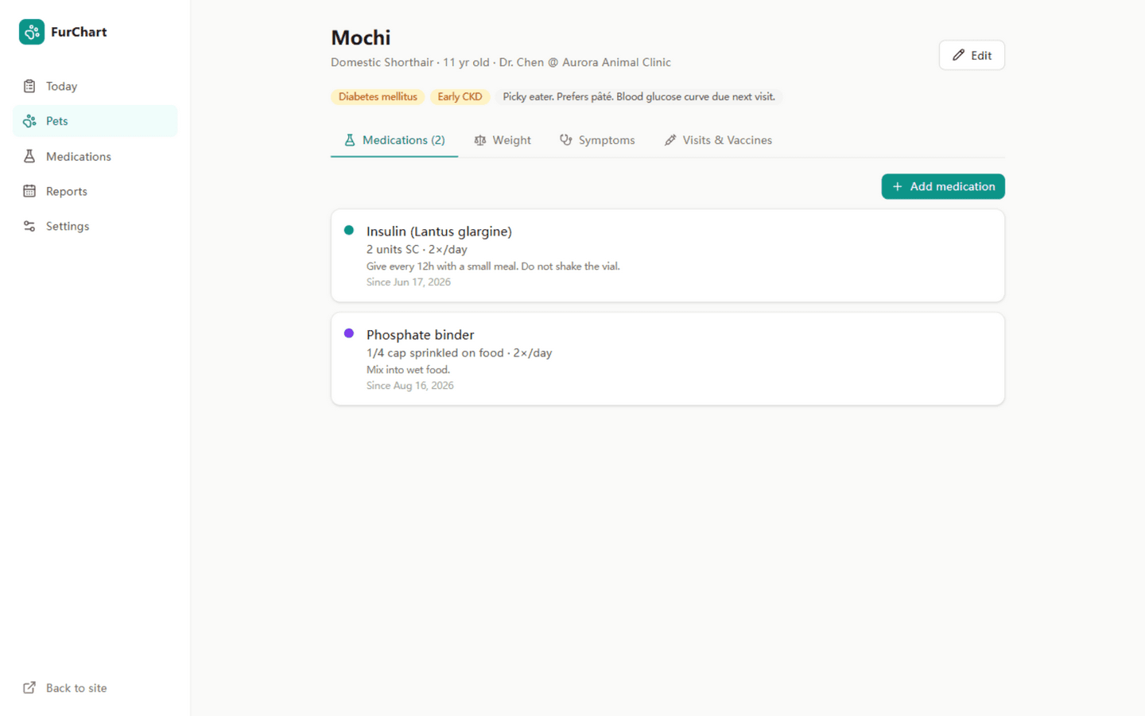
Task: Click the Reports calendar icon in sidebar
Action: [x=29, y=191]
